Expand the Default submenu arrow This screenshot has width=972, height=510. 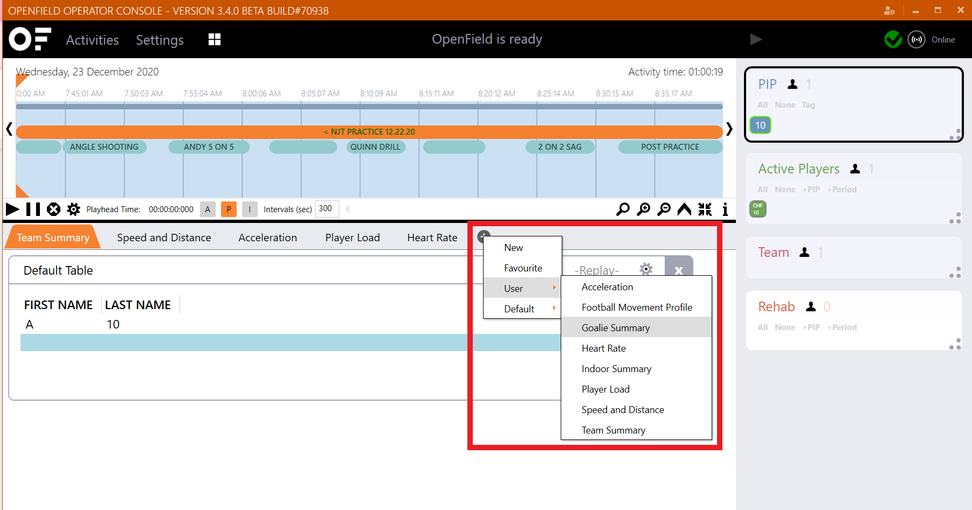point(554,308)
